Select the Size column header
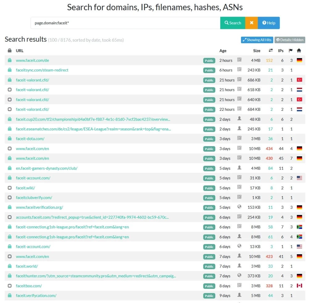316x303 pixels. (x=256, y=51)
